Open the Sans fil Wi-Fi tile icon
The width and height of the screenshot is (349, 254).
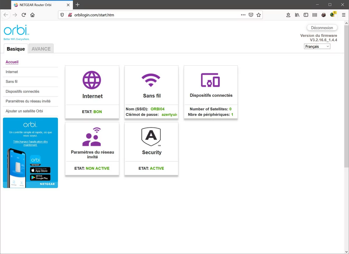click(x=151, y=80)
